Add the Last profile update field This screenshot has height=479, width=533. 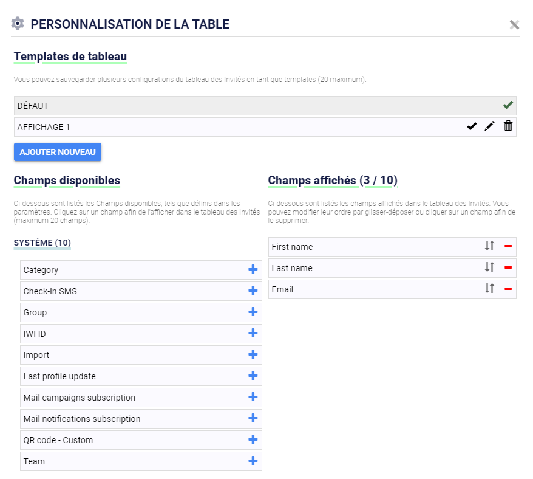[x=253, y=376]
